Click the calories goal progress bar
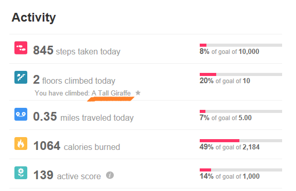Screen dimensions: 296x191 coord(241,141)
